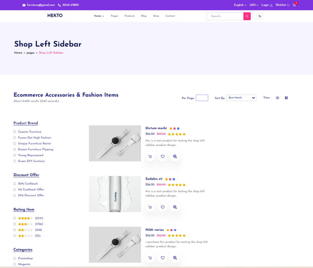Tick the Prestashop category checkbox
Viewport: 313px width, 268px height.
pos(15,258)
